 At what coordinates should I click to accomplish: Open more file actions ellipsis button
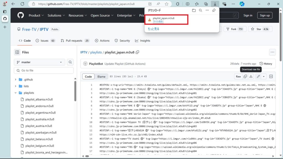click(272, 52)
